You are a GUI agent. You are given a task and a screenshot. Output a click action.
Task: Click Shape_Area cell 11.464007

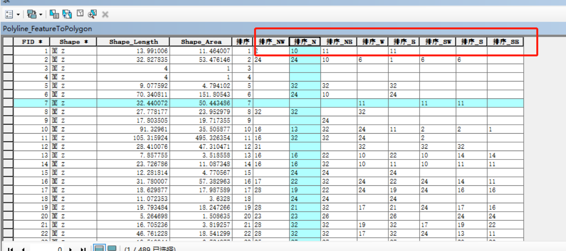201,51
